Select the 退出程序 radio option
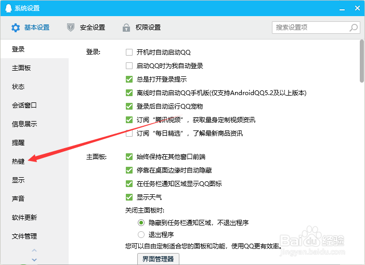Screen dimensions: 365x265 pyautogui.click(x=141, y=234)
